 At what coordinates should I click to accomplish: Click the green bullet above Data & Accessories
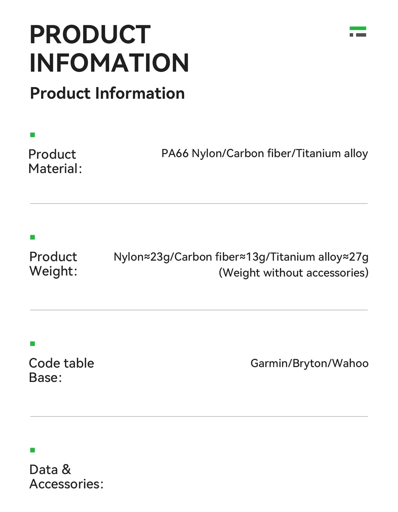point(33,450)
